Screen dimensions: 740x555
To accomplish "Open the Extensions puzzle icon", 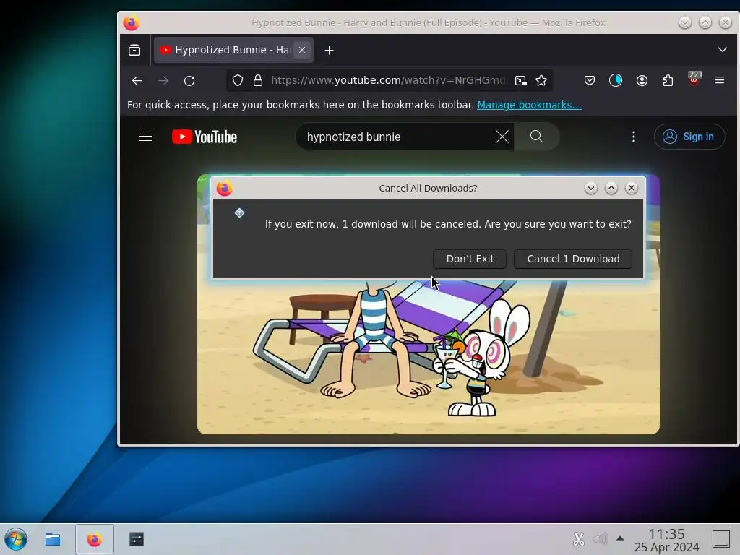I will [x=668, y=81].
